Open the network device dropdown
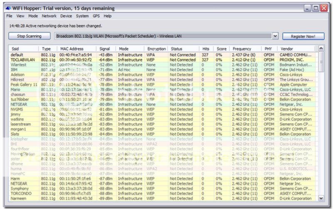The height and width of the screenshot is (209, 333). pos(275,36)
